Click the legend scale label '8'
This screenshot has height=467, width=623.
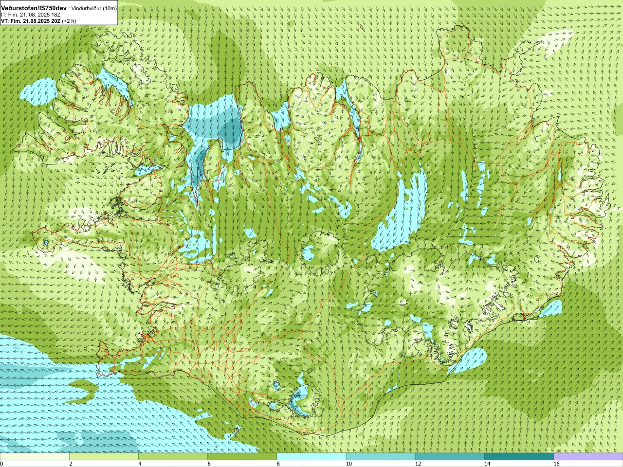click(x=278, y=464)
